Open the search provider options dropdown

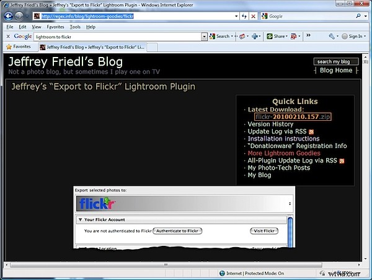[x=366, y=16]
